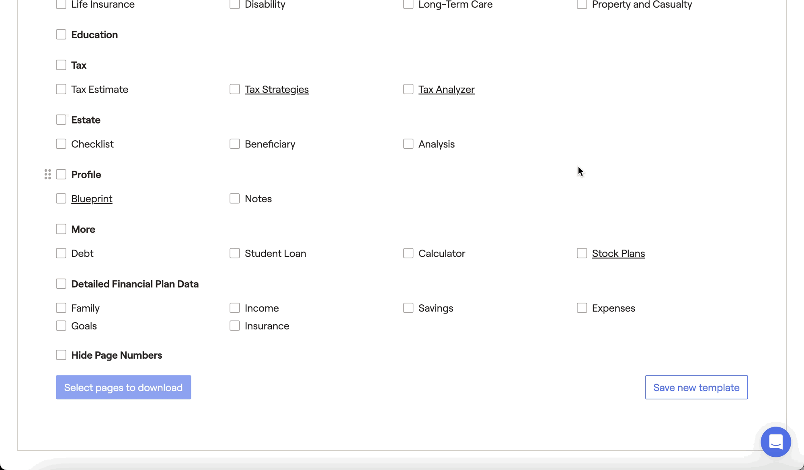Click Select pages to download button
This screenshot has width=804, height=470.
[x=123, y=387]
